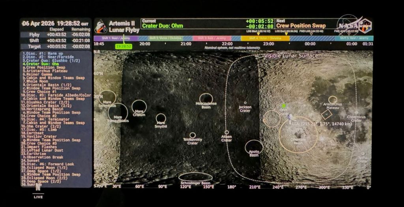
Task: Click the diamond marker below Aristarchus Plateau
Action: click(x=326, y=115)
